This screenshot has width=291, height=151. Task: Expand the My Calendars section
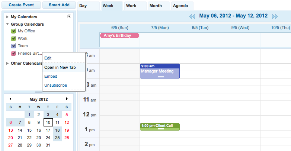pyautogui.click(x=7, y=17)
